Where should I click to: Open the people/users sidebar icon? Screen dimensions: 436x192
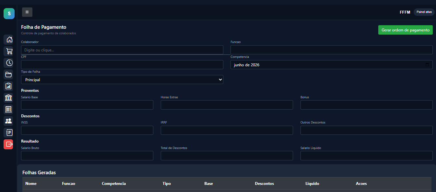[8, 121]
